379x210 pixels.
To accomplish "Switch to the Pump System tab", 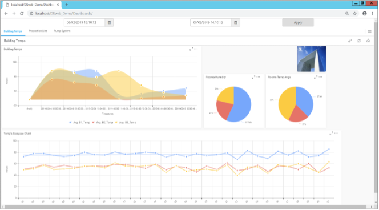I will point(62,31).
